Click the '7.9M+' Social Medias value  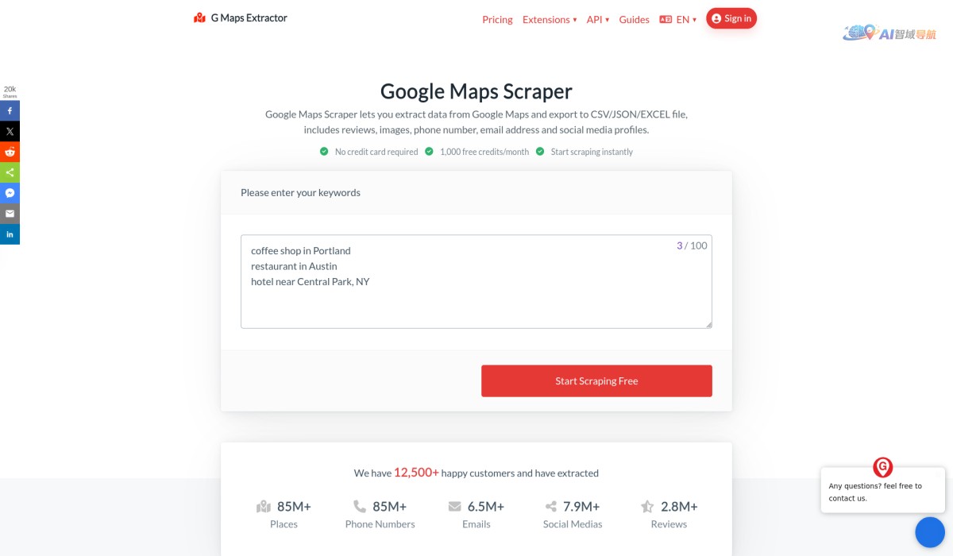coord(581,506)
